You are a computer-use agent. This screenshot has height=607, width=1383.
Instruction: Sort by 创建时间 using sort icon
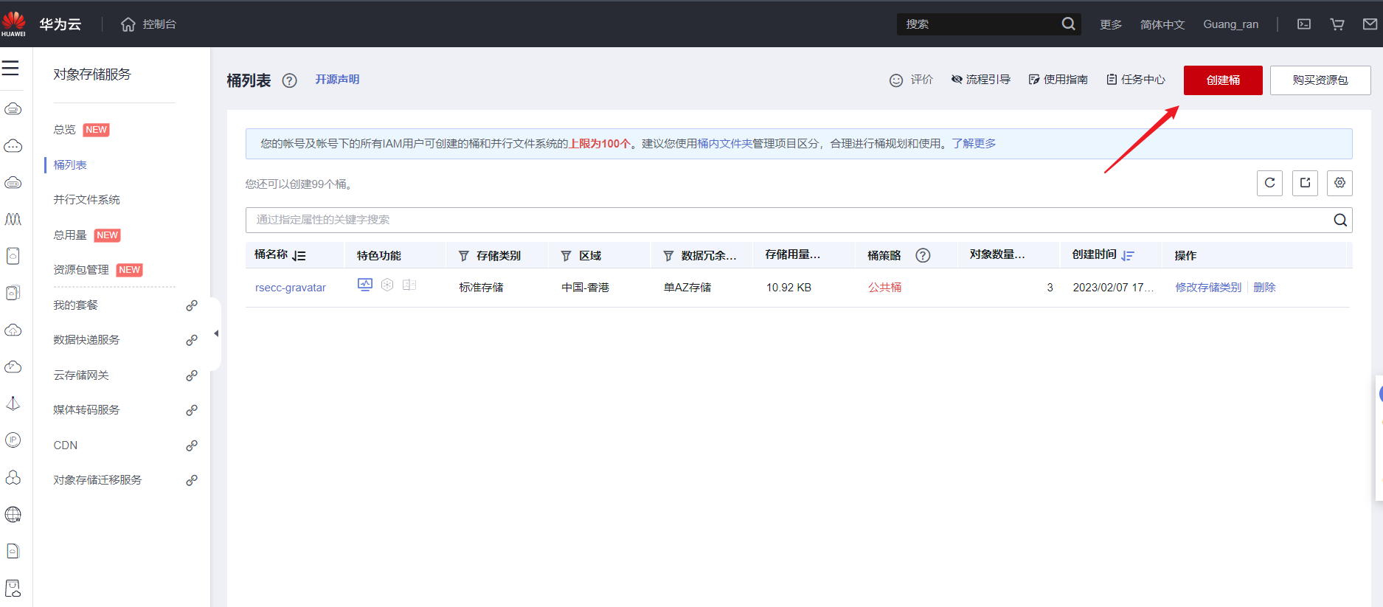[x=1128, y=256]
